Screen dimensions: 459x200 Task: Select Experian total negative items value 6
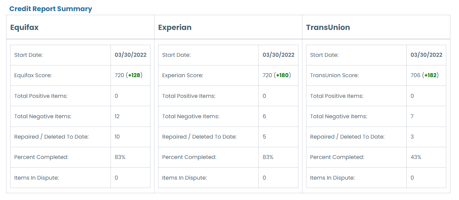coord(264,116)
